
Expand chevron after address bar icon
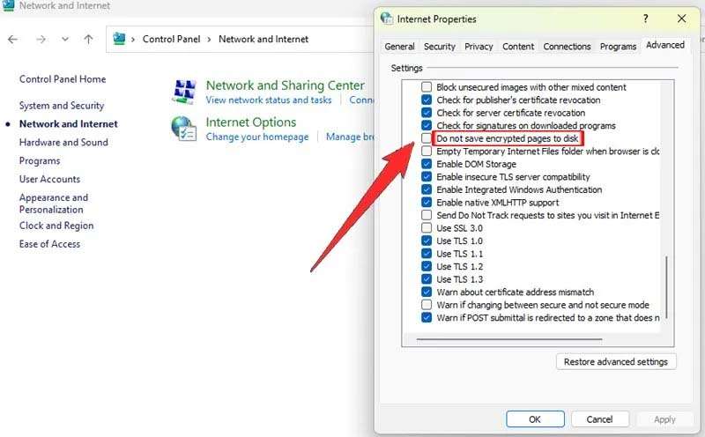coord(133,40)
